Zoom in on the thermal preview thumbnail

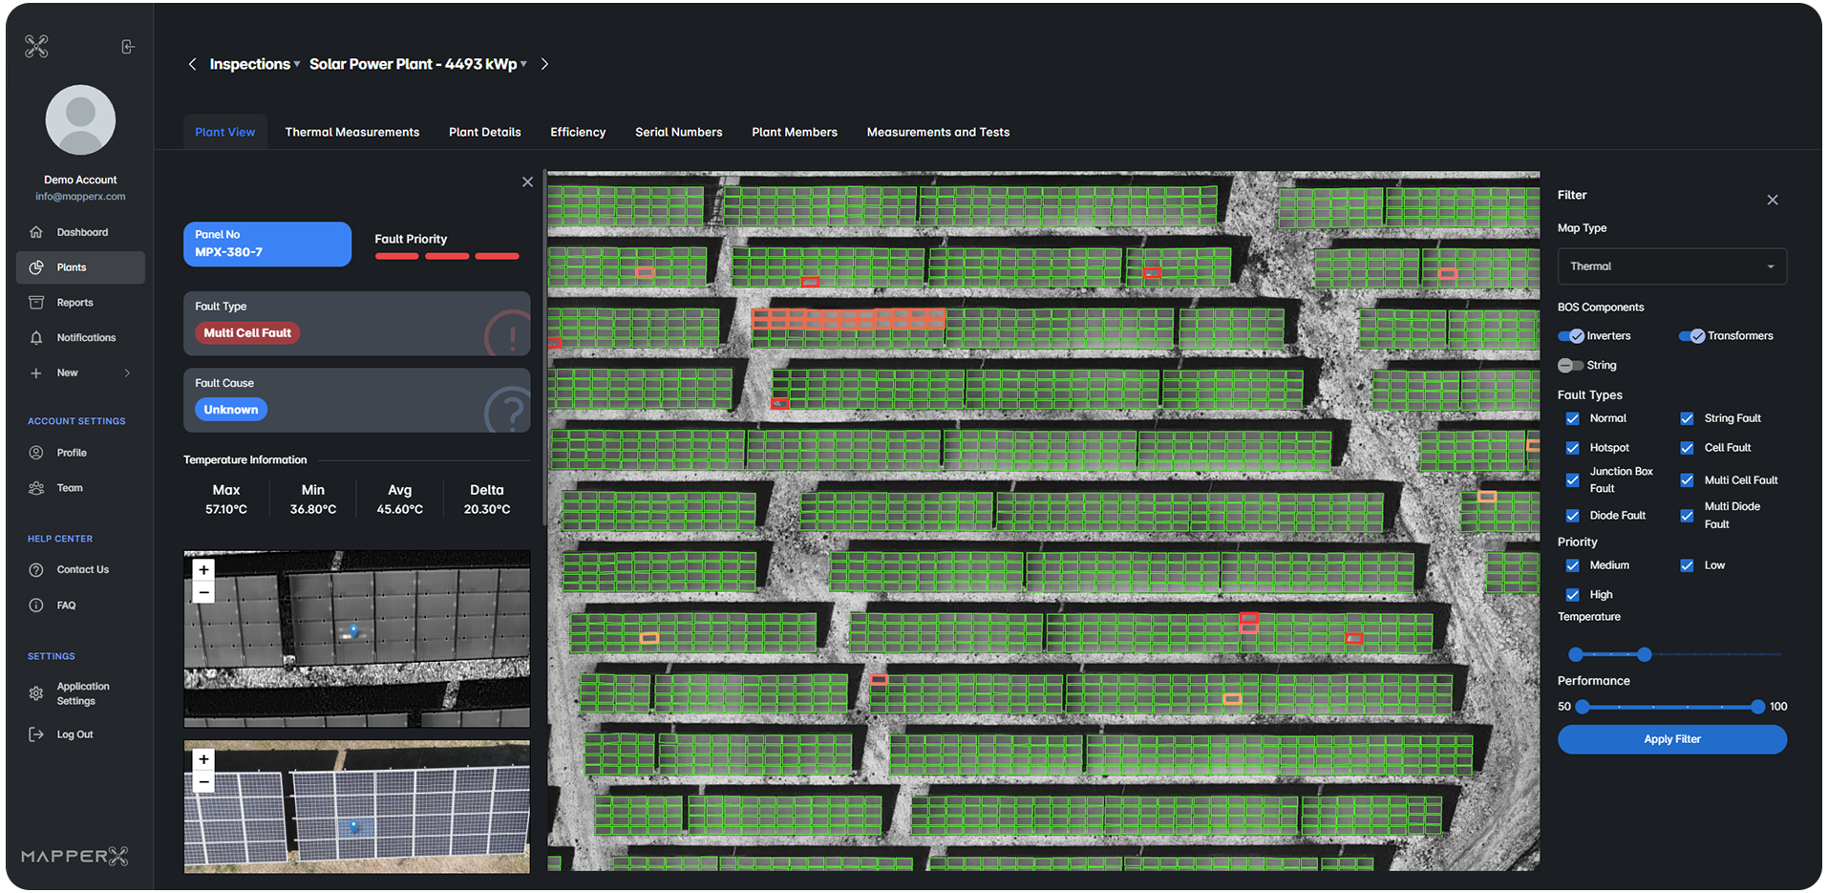coord(203,569)
